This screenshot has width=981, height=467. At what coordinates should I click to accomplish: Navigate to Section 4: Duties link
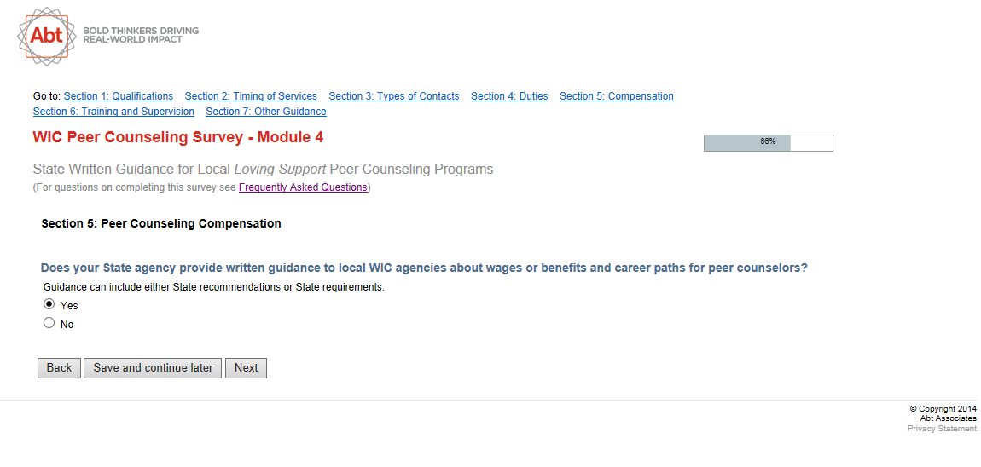pyautogui.click(x=509, y=96)
